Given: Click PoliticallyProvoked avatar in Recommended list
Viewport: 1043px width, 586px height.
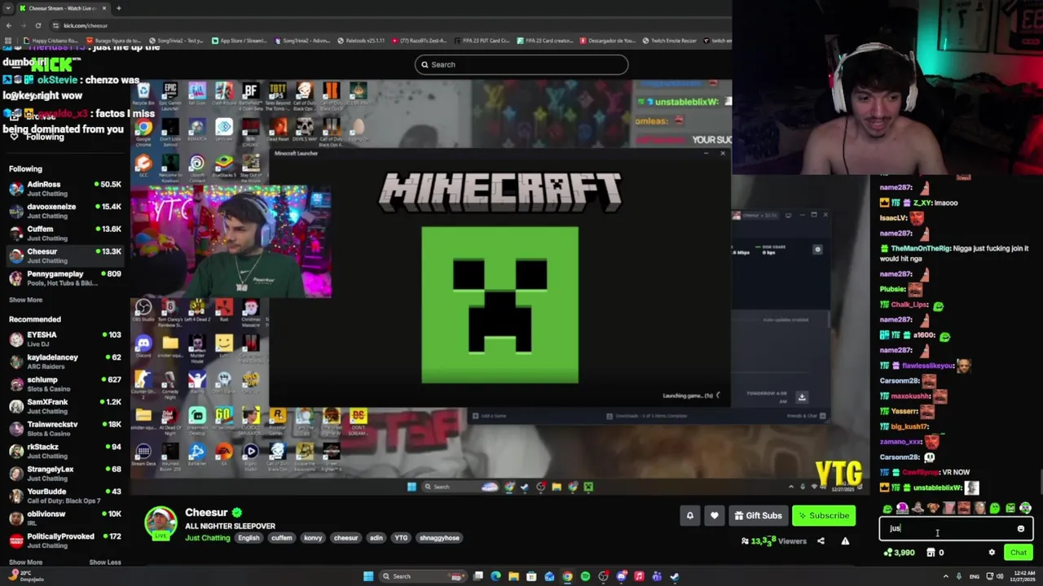Looking at the screenshot, I should [16, 541].
